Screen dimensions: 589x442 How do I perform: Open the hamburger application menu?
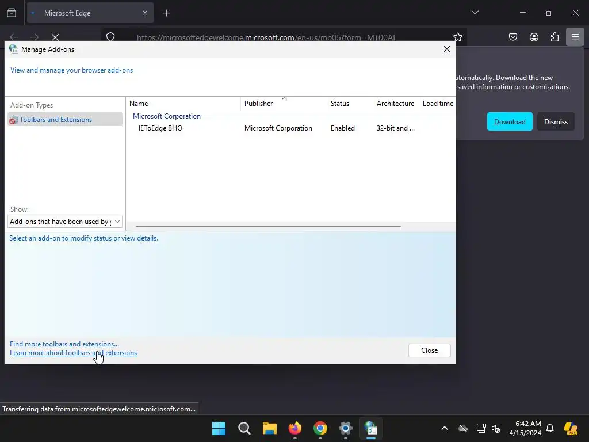pyautogui.click(x=575, y=37)
